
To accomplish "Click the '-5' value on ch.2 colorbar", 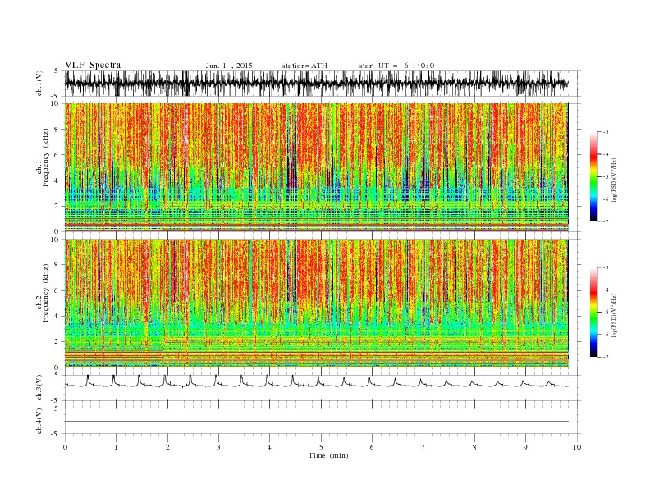I will click(606, 313).
